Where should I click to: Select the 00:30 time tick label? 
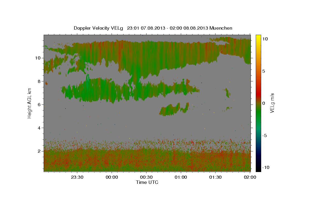tap(146, 177)
